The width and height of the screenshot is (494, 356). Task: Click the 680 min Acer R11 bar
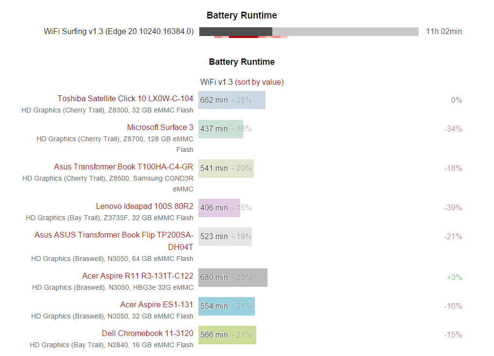[233, 278]
